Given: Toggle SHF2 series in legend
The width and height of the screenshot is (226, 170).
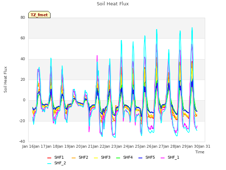Looking at the screenshot, I should pyautogui.click(x=80, y=157).
